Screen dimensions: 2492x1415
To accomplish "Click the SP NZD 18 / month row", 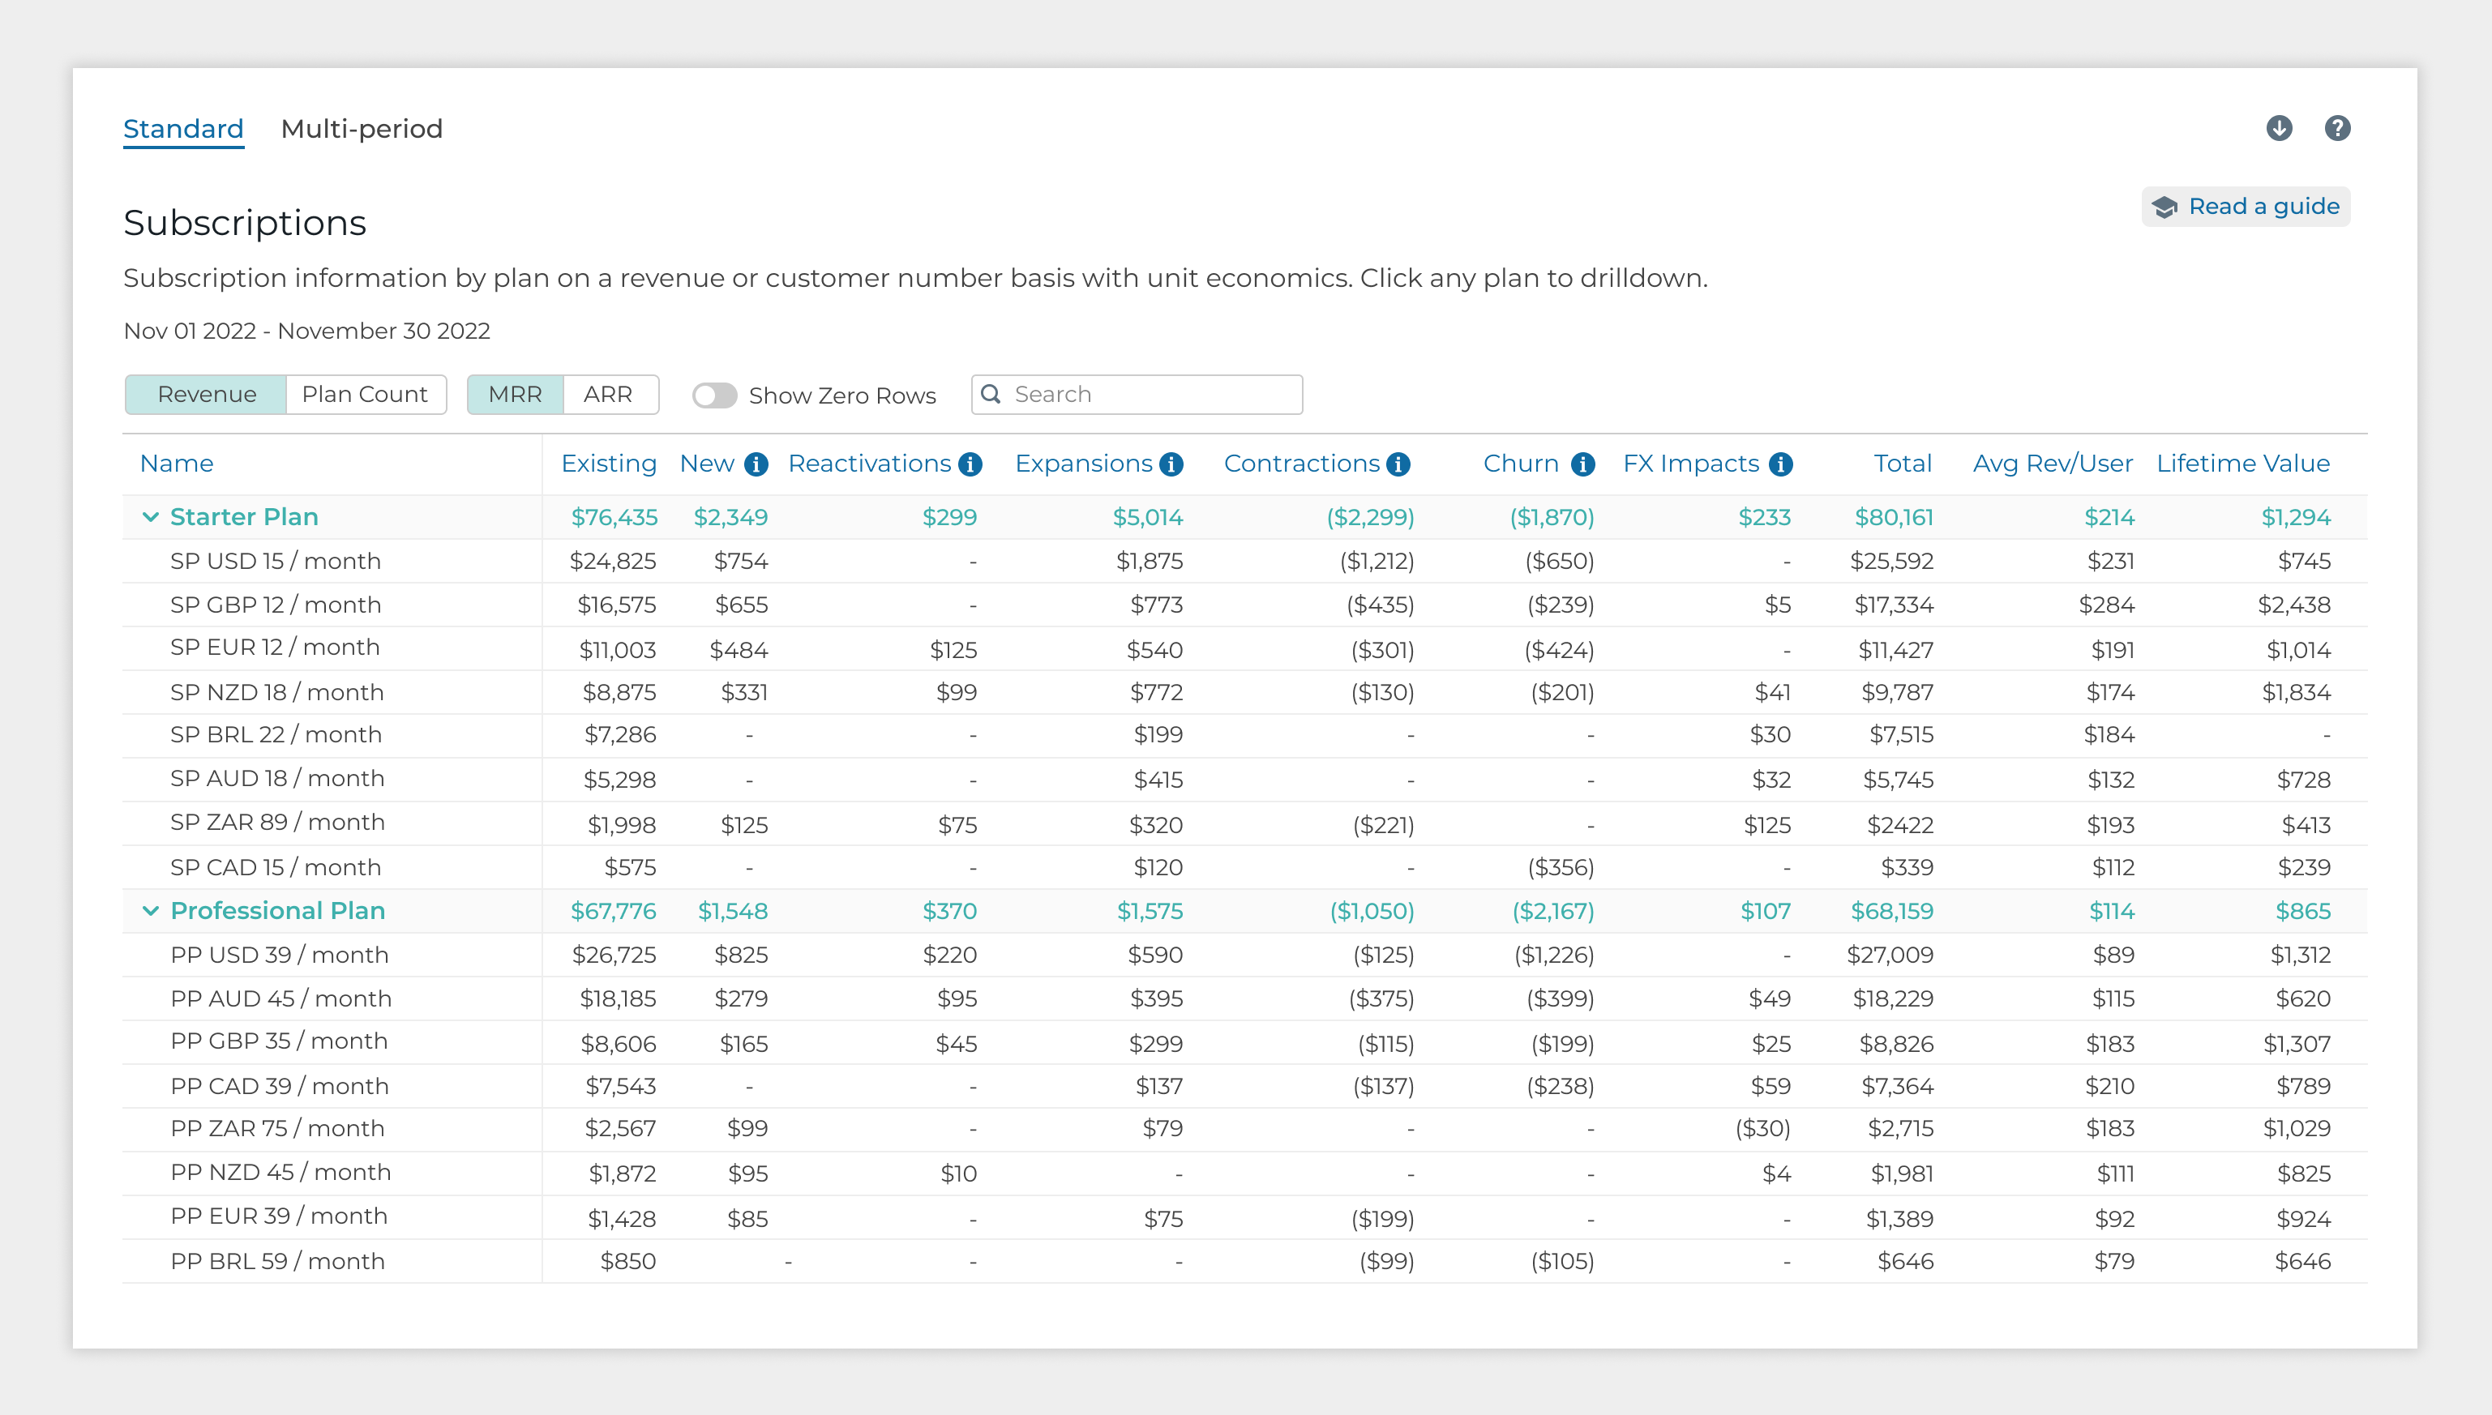I will click(x=1244, y=692).
